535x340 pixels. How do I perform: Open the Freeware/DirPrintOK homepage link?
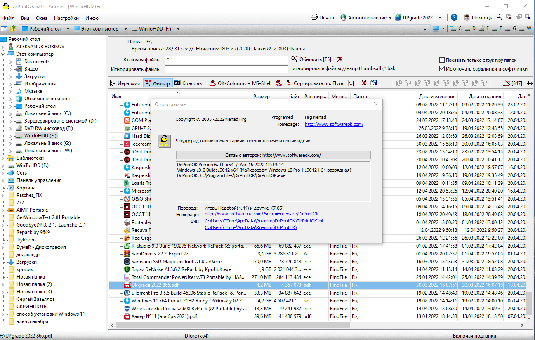(262, 214)
